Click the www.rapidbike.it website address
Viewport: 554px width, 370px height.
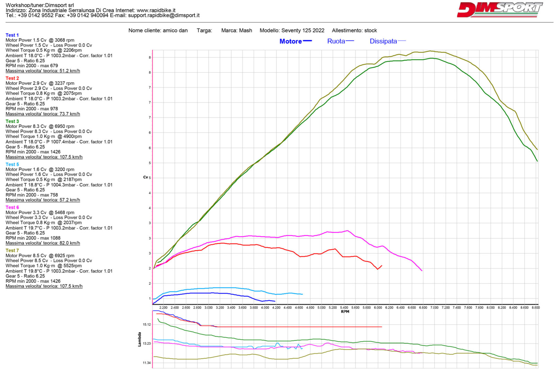[x=156, y=10]
